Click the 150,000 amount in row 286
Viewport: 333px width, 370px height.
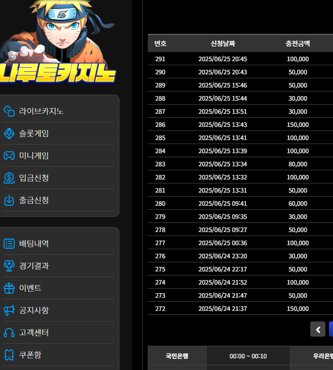(298, 125)
